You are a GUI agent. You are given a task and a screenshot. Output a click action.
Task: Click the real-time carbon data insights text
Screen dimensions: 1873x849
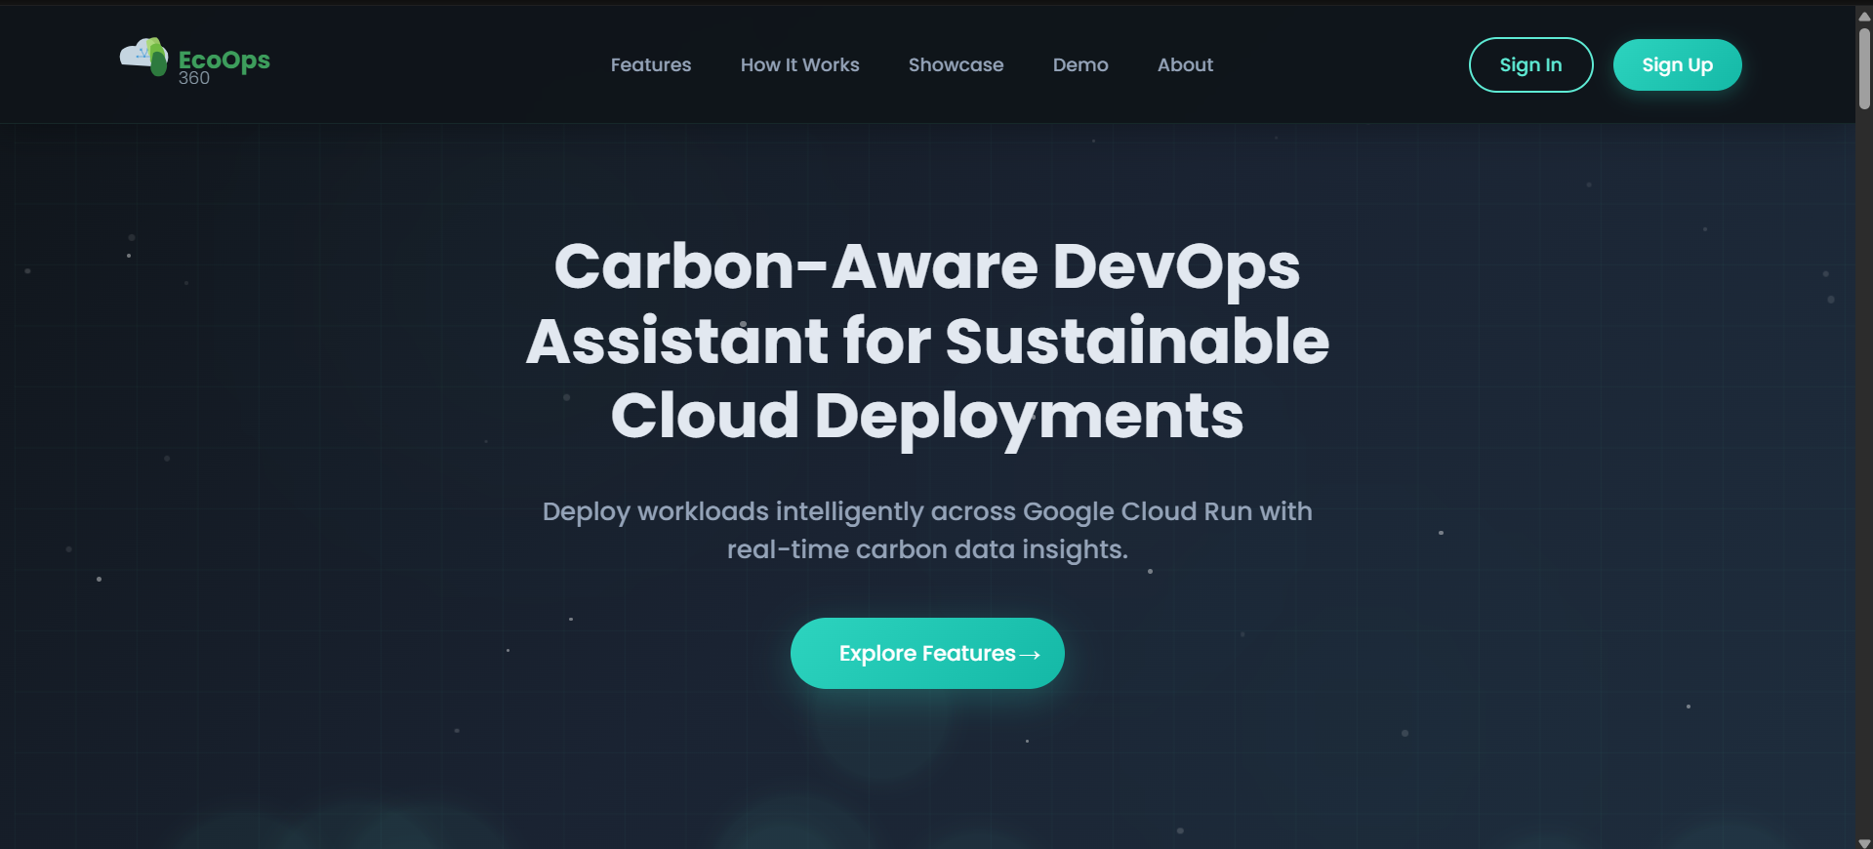[927, 549]
